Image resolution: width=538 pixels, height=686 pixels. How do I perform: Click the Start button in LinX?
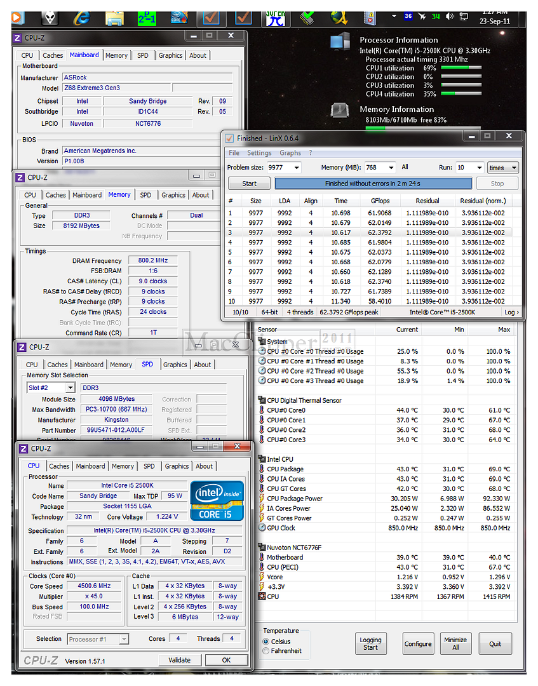250,184
